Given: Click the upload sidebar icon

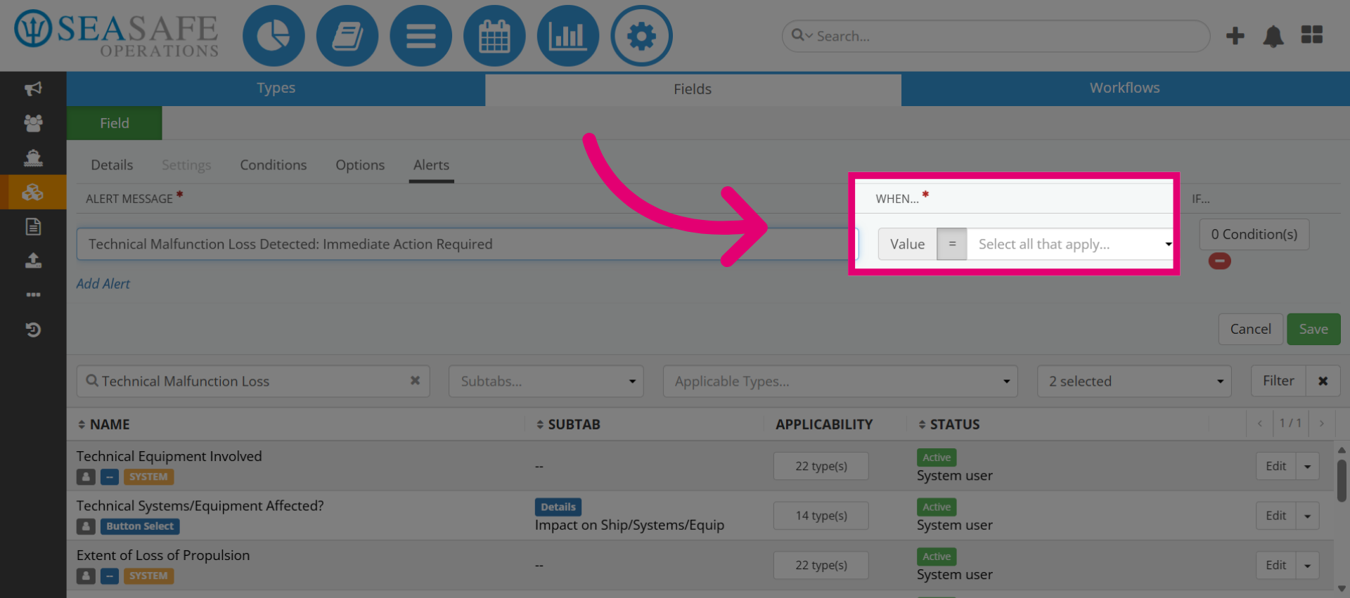Looking at the screenshot, I should [x=33, y=261].
